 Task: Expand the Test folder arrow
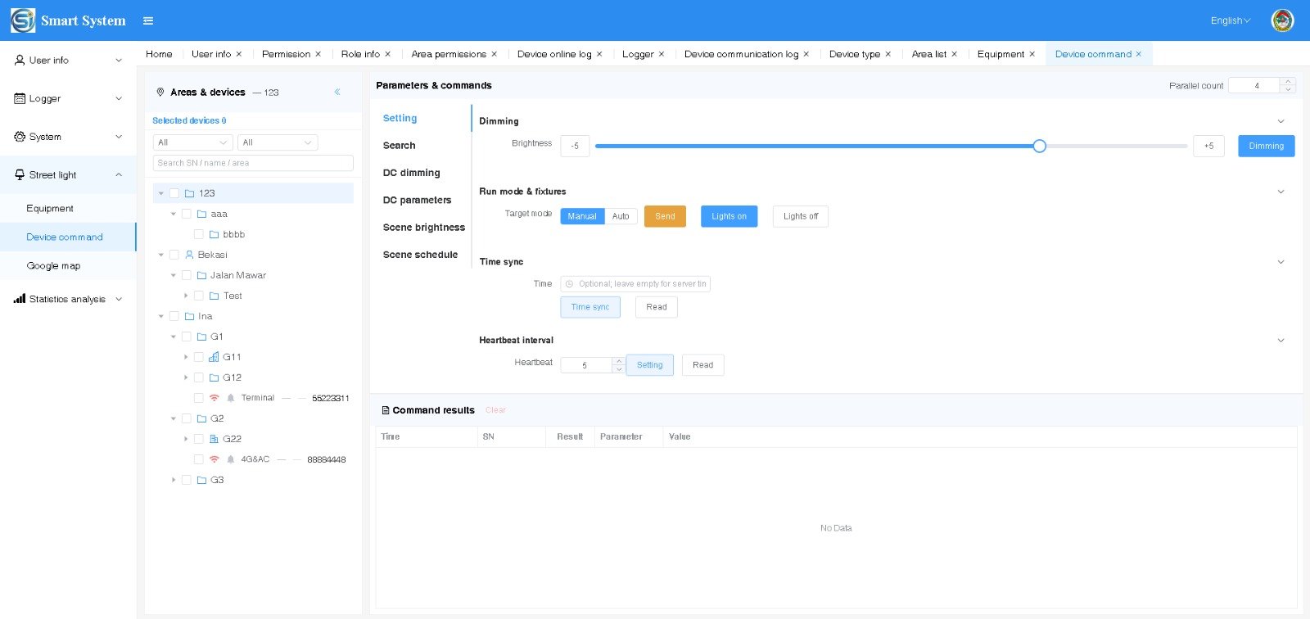(x=186, y=296)
